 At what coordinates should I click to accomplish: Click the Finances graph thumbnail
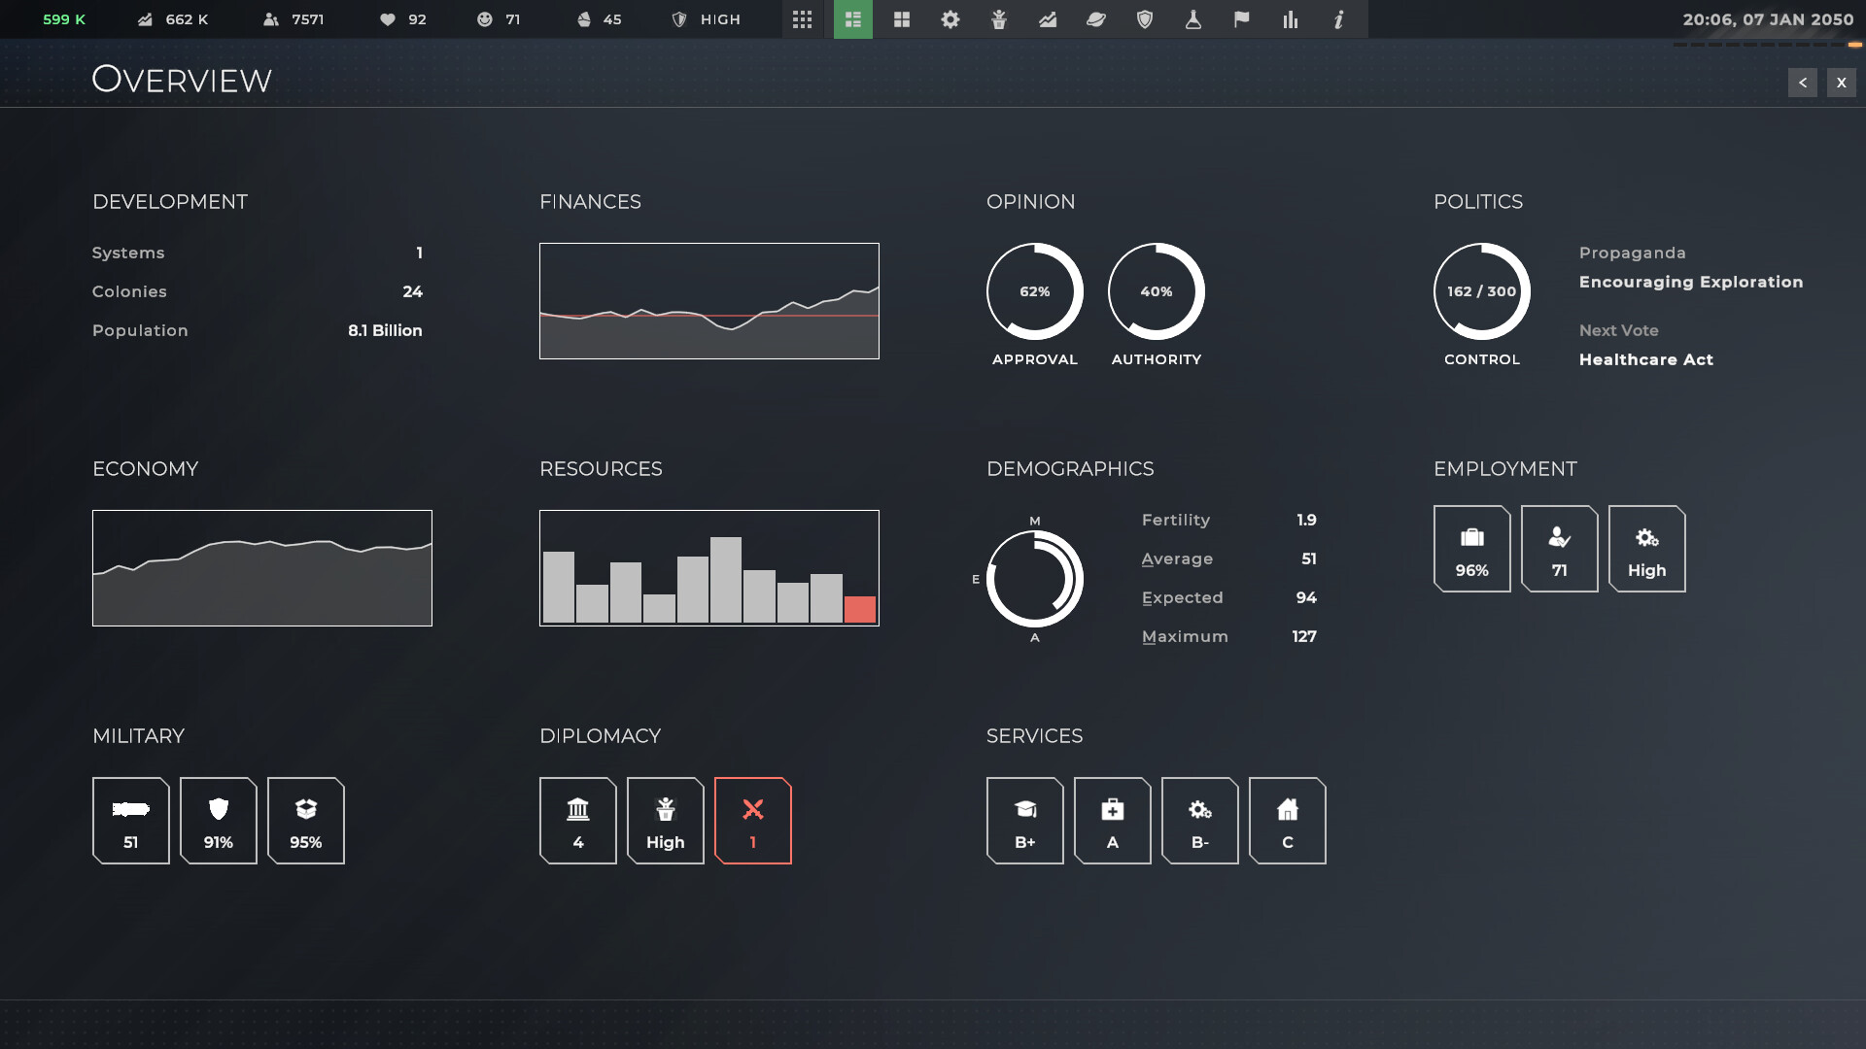tap(708, 301)
